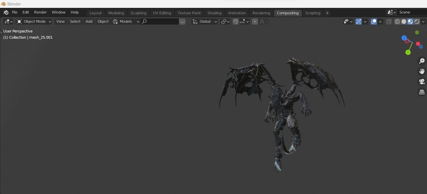Open the Select menu in viewport header
The width and height of the screenshot is (427, 194).
tap(75, 21)
